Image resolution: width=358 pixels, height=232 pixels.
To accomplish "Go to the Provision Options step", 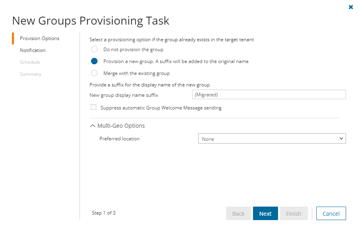I will pyautogui.click(x=39, y=38).
